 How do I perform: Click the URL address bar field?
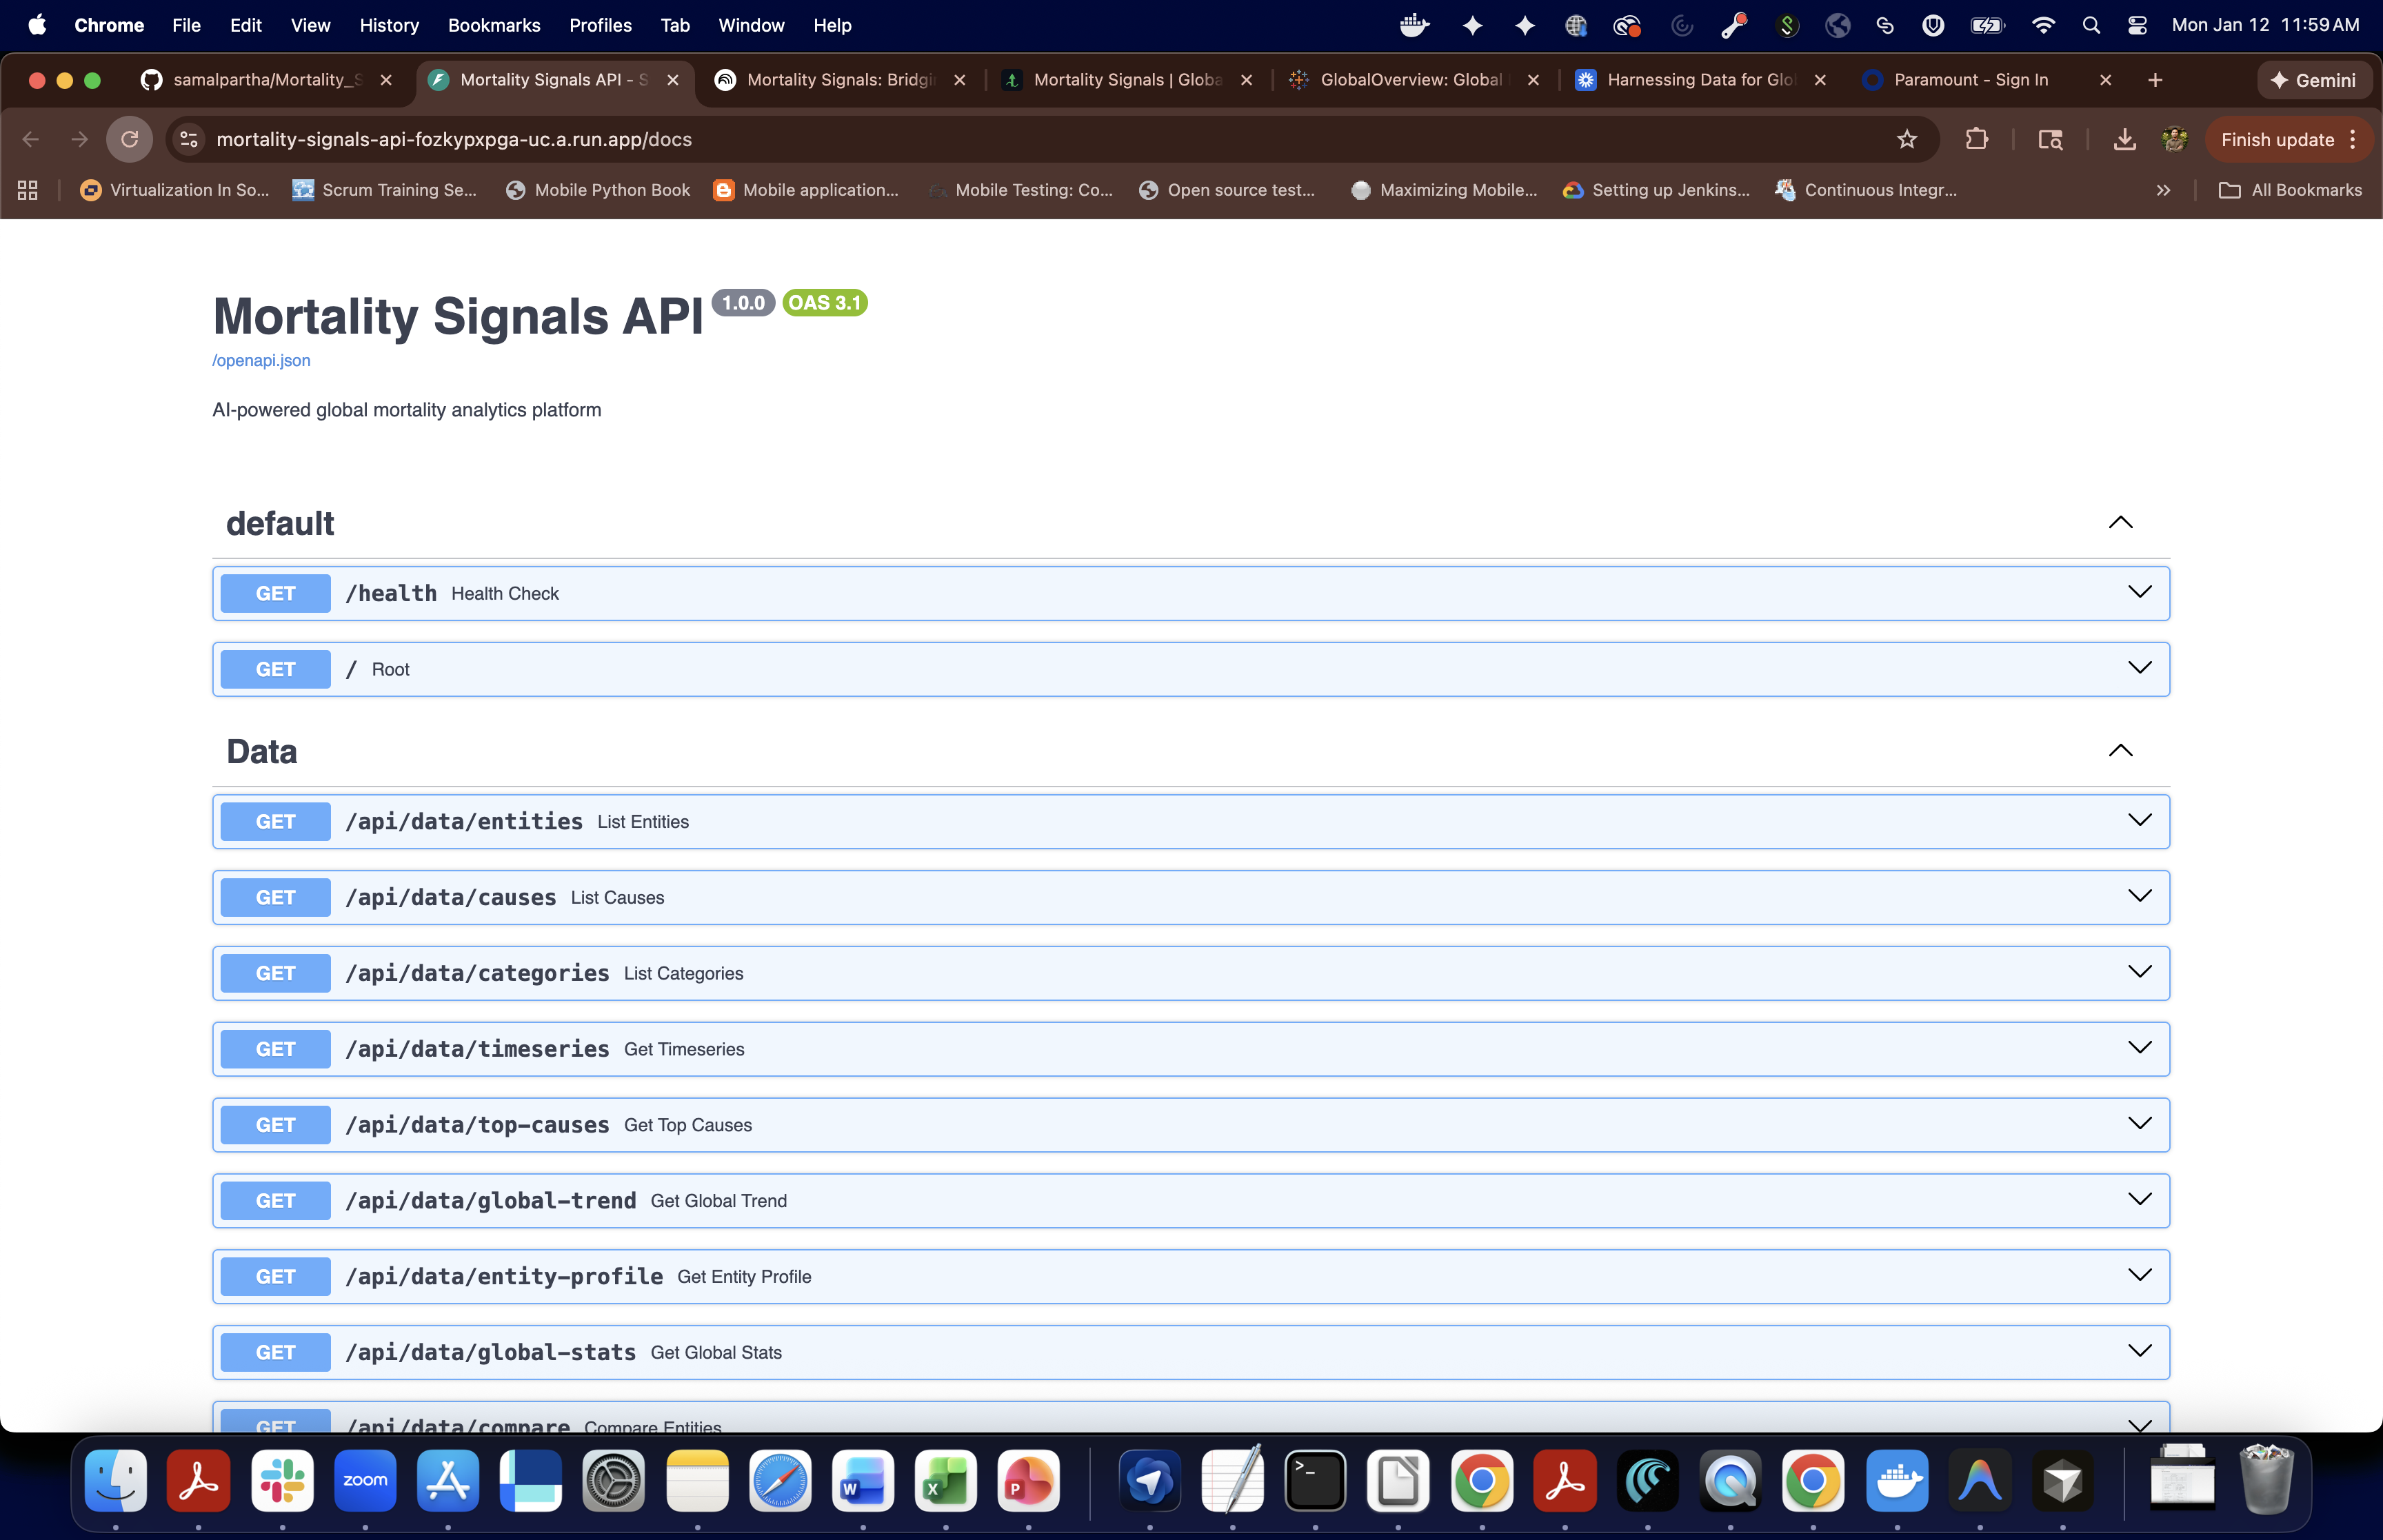click(x=1000, y=139)
